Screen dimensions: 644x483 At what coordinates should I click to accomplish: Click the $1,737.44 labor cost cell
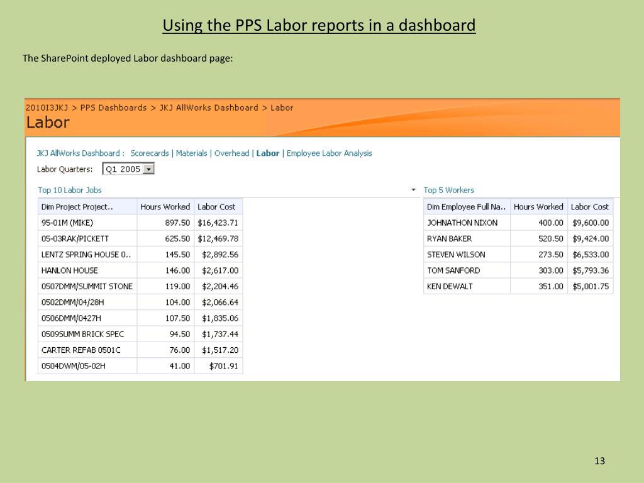(x=218, y=334)
